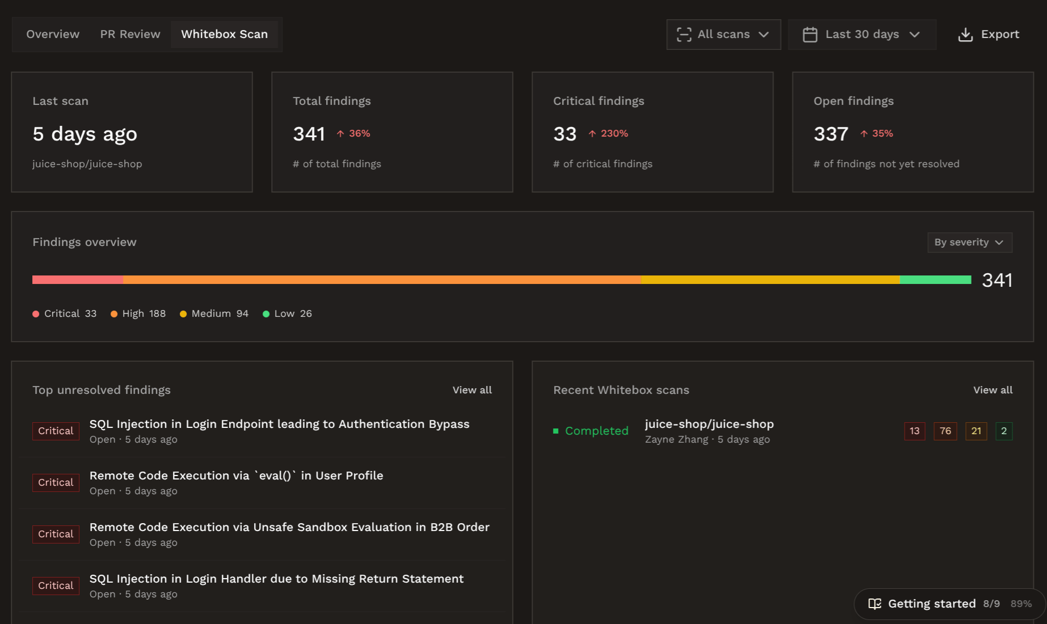Click the juice-shop/juice-shop text in Last scan card
Screen dimensions: 1047x624
(x=87, y=164)
